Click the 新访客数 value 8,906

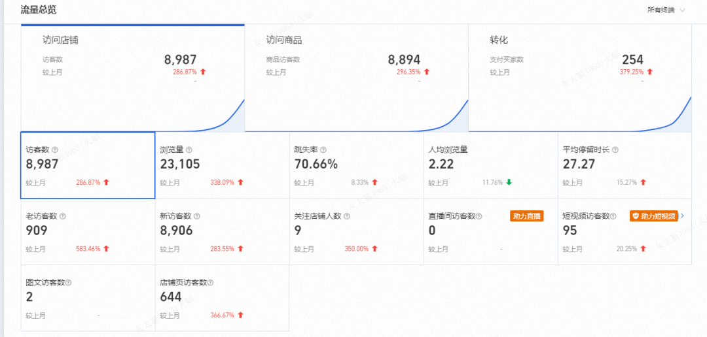(x=176, y=231)
